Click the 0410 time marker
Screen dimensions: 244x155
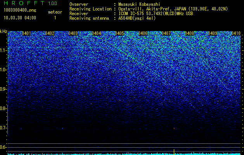tap(236, 33)
